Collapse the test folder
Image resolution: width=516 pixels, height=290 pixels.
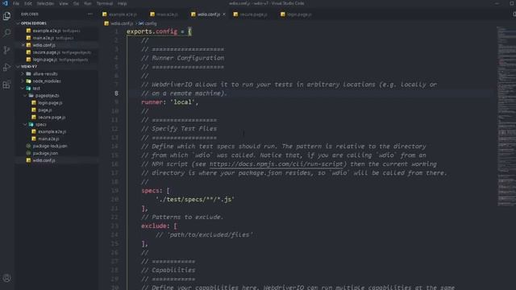23,88
